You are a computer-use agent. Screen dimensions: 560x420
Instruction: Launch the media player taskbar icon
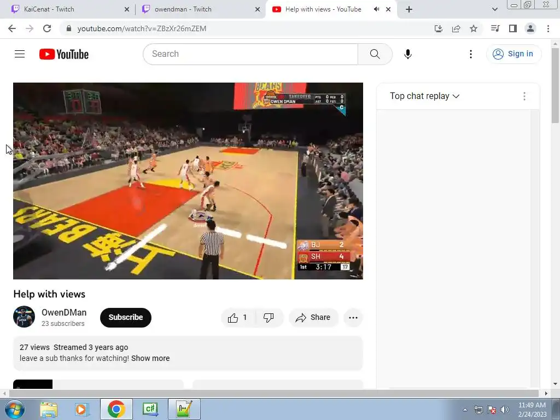82,409
